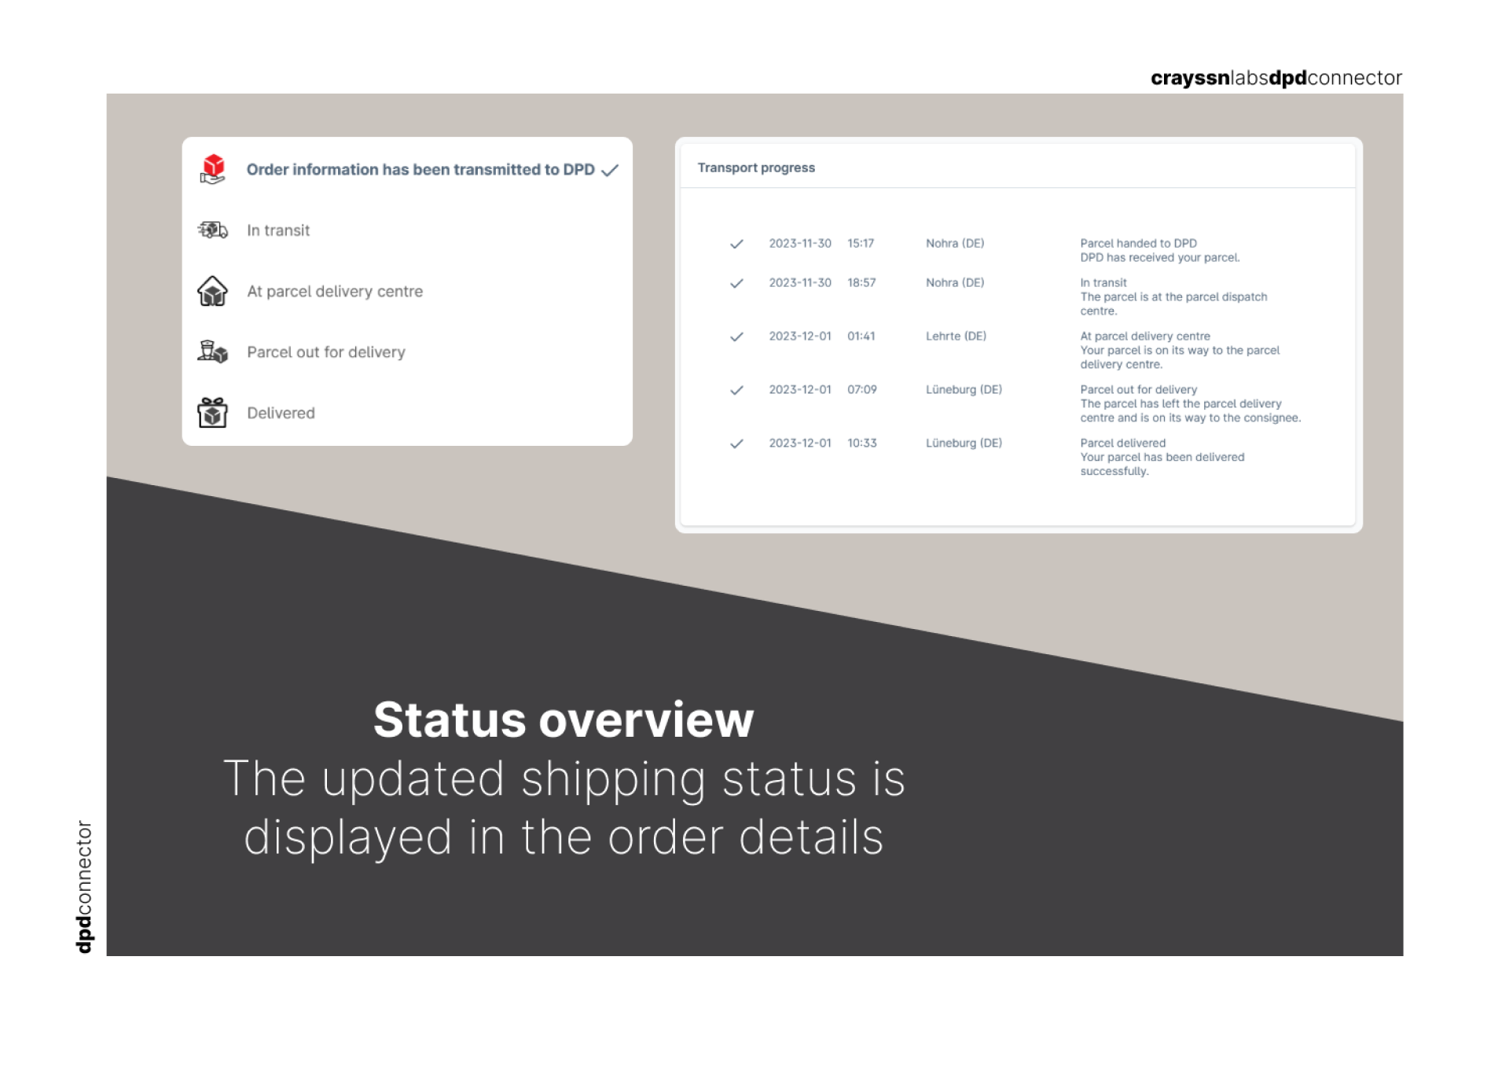The width and height of the screenshot is (1509, 1067).
Task: Select the 'At parcel delivery centre' step label
Action: 335,291
